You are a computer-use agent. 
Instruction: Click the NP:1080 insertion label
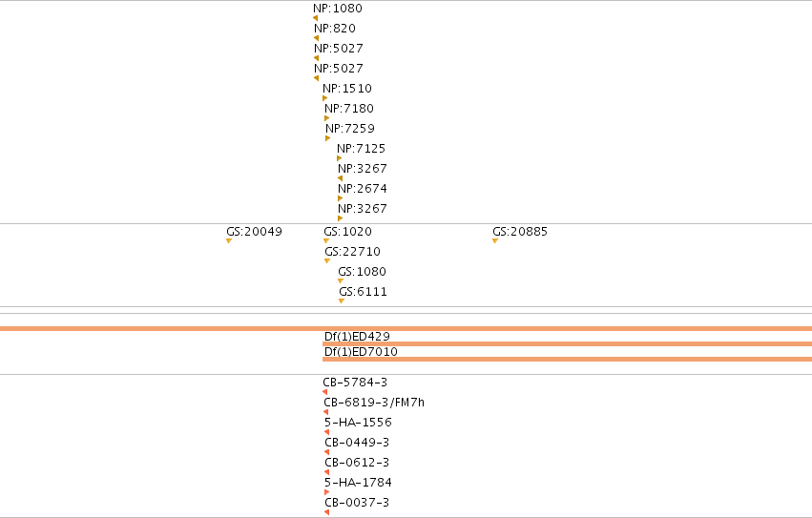(x=338, y=9)
